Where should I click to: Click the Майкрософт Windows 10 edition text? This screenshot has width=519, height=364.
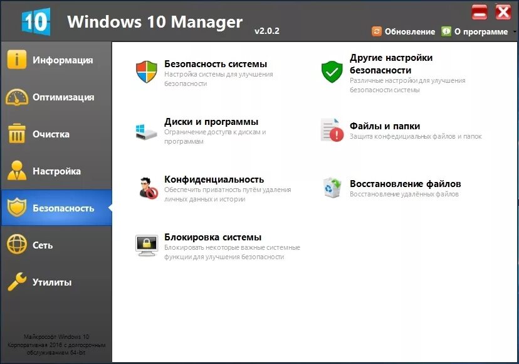point(56,345)
